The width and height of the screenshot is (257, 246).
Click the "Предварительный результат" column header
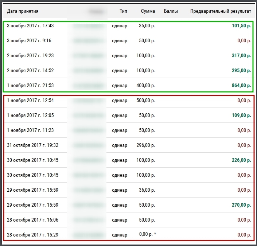point(221,11)
